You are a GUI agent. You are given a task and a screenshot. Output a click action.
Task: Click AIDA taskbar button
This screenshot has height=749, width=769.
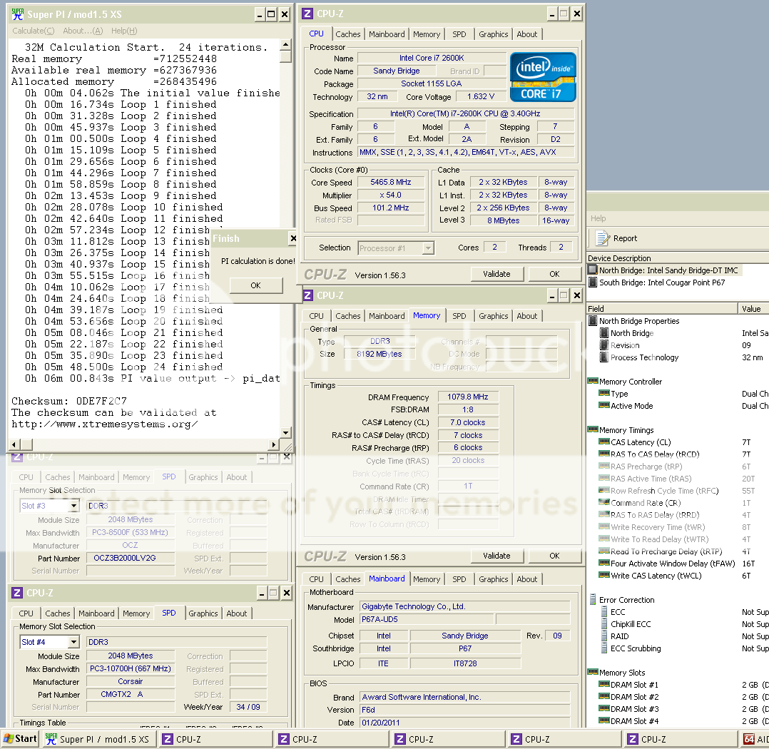click(x=755, y=739)
